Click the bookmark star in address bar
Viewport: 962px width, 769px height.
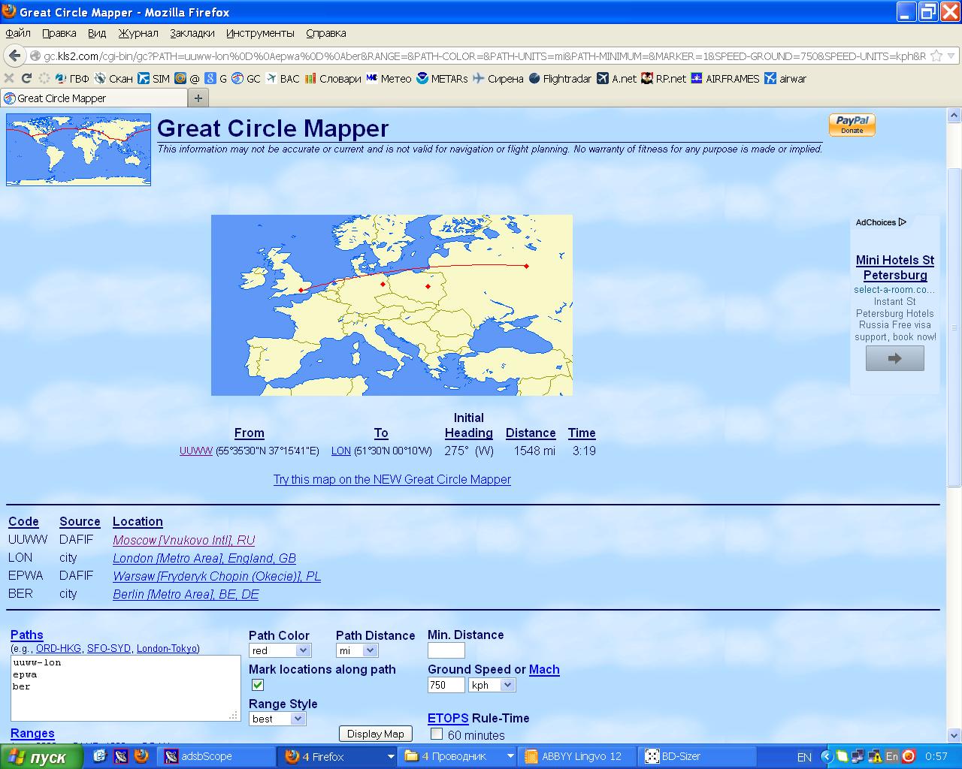936,56
